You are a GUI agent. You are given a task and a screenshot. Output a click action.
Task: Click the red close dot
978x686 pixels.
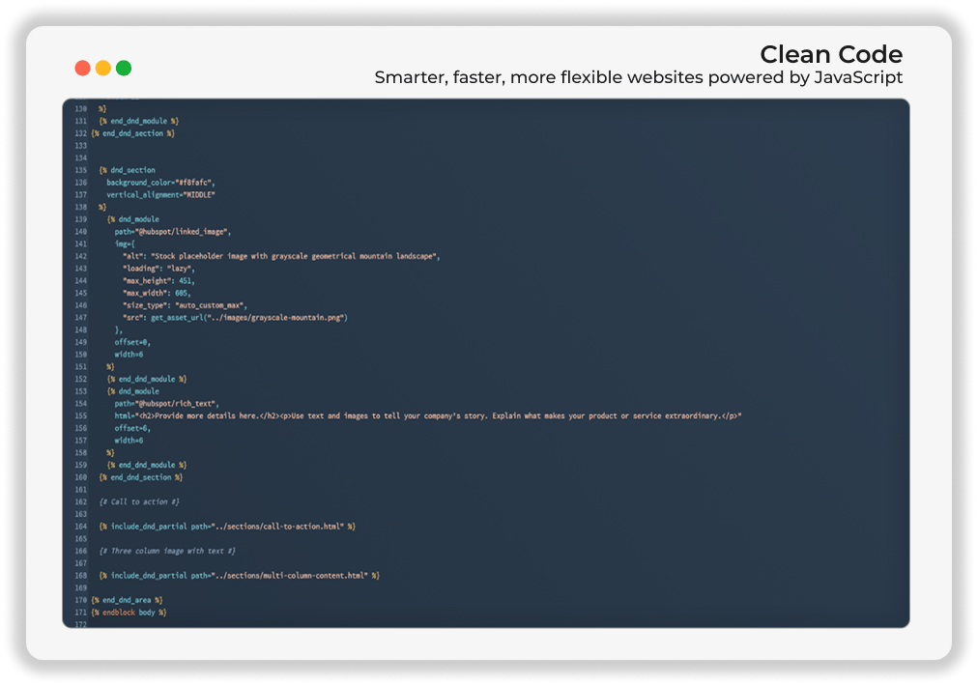pos(82,68)
